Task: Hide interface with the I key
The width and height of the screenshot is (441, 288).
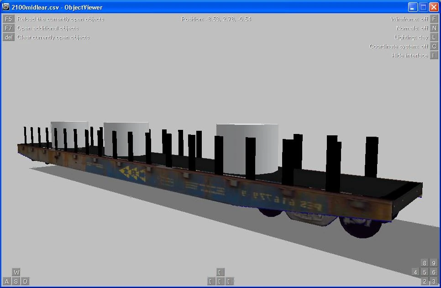Action: click(434, 55)
